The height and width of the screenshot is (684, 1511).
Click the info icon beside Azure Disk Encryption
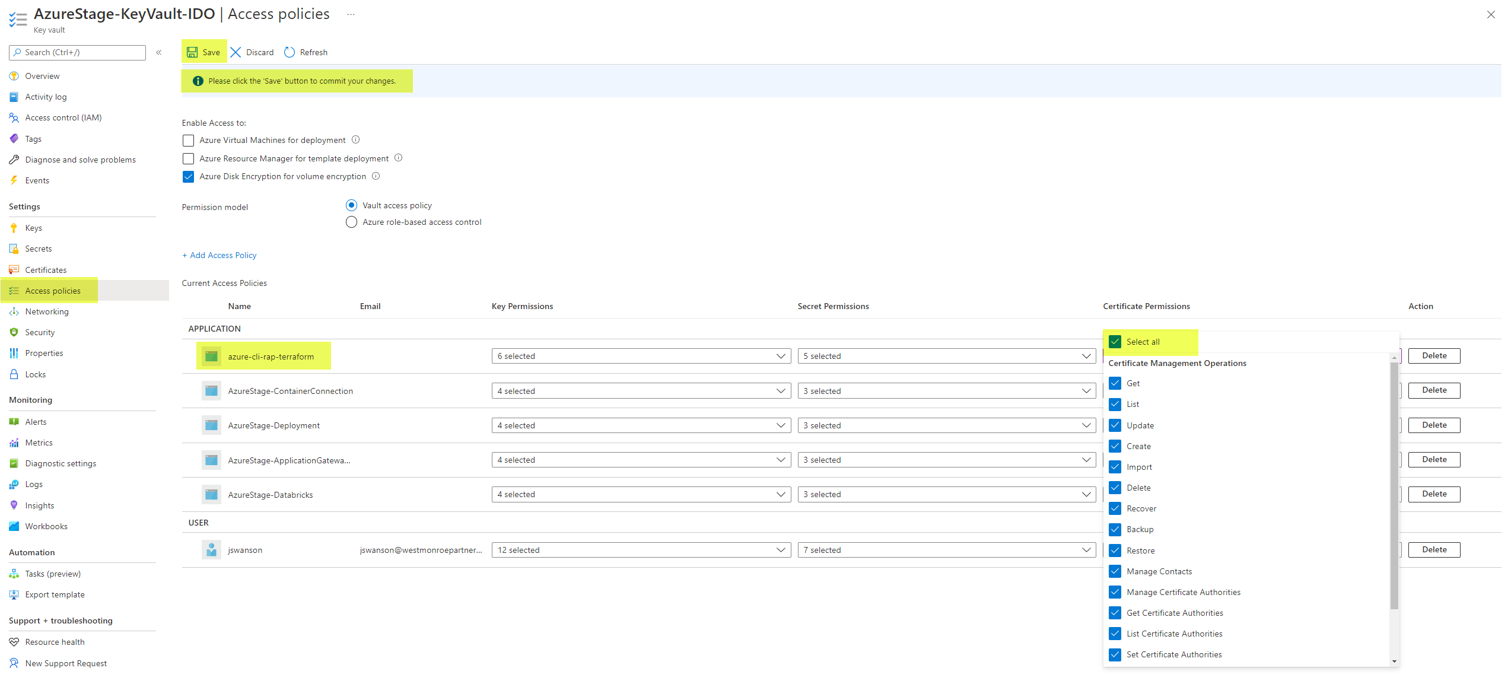tap(376, 176)
